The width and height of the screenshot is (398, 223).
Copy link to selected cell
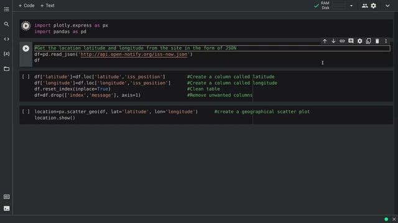click(x=342, y=41)
